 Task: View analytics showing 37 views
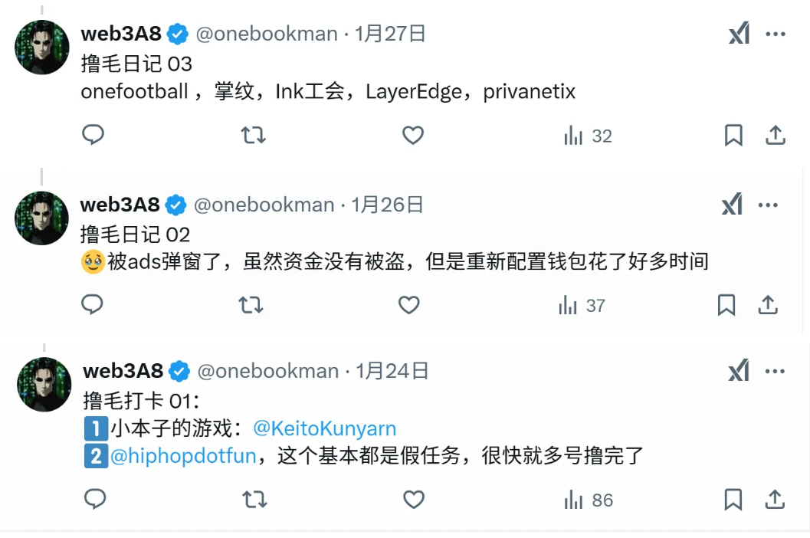582,306
